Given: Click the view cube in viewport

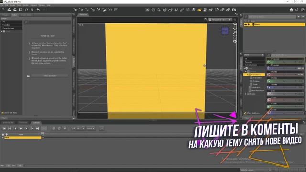Looking at the screenshot, I should [225, 31].
